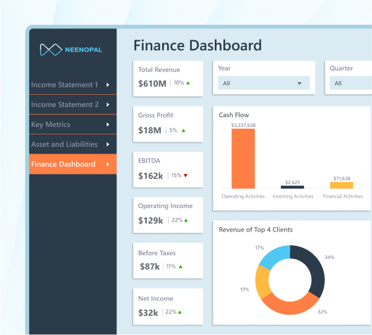Select the Finance Dashboard menu item

click(73, 164)
